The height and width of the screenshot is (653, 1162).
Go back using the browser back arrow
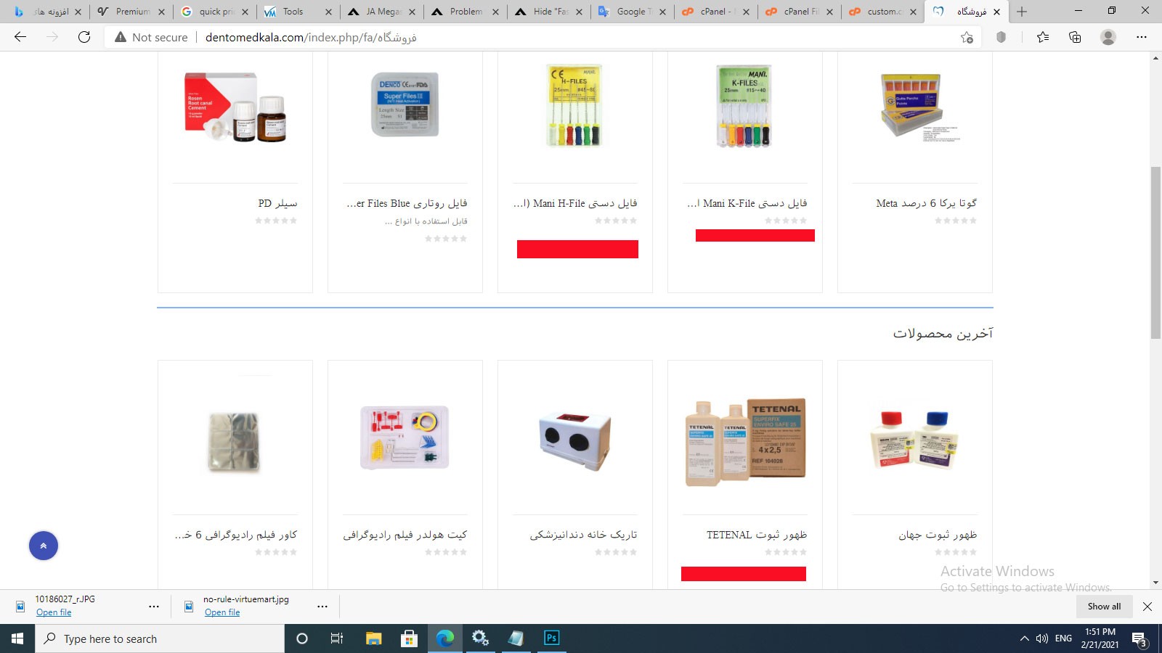point(20,37)
